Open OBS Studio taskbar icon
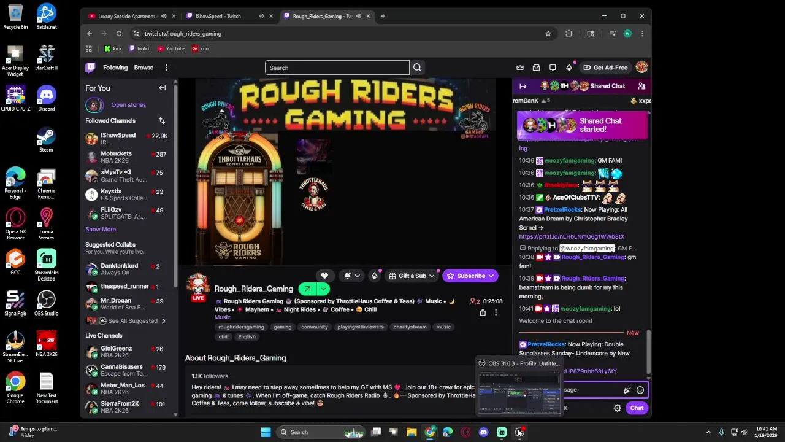785x442 pixels. pyautogui.click(x=519, y=432)
